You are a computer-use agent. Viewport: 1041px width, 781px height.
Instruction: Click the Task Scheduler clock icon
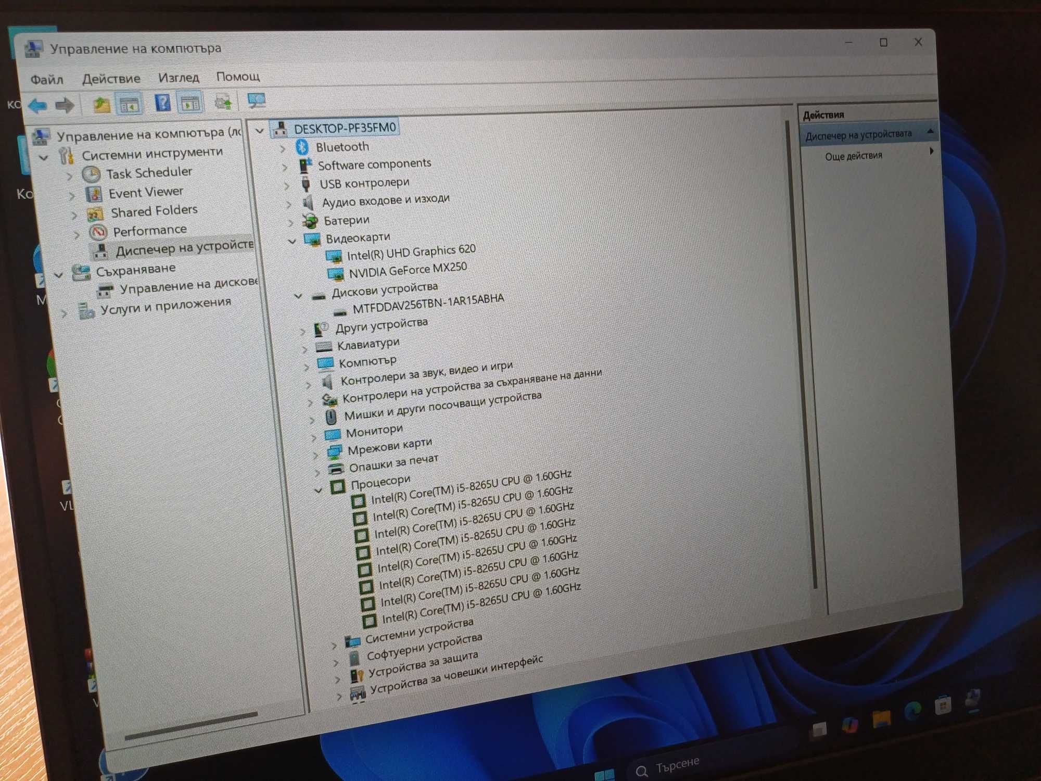pyautogui.click(x=92, y=174)
